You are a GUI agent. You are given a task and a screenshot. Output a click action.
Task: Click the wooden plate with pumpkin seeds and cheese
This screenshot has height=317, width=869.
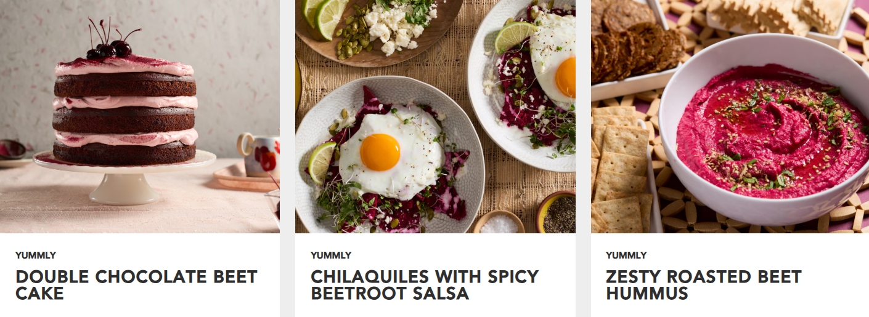[x=378, y=30]
